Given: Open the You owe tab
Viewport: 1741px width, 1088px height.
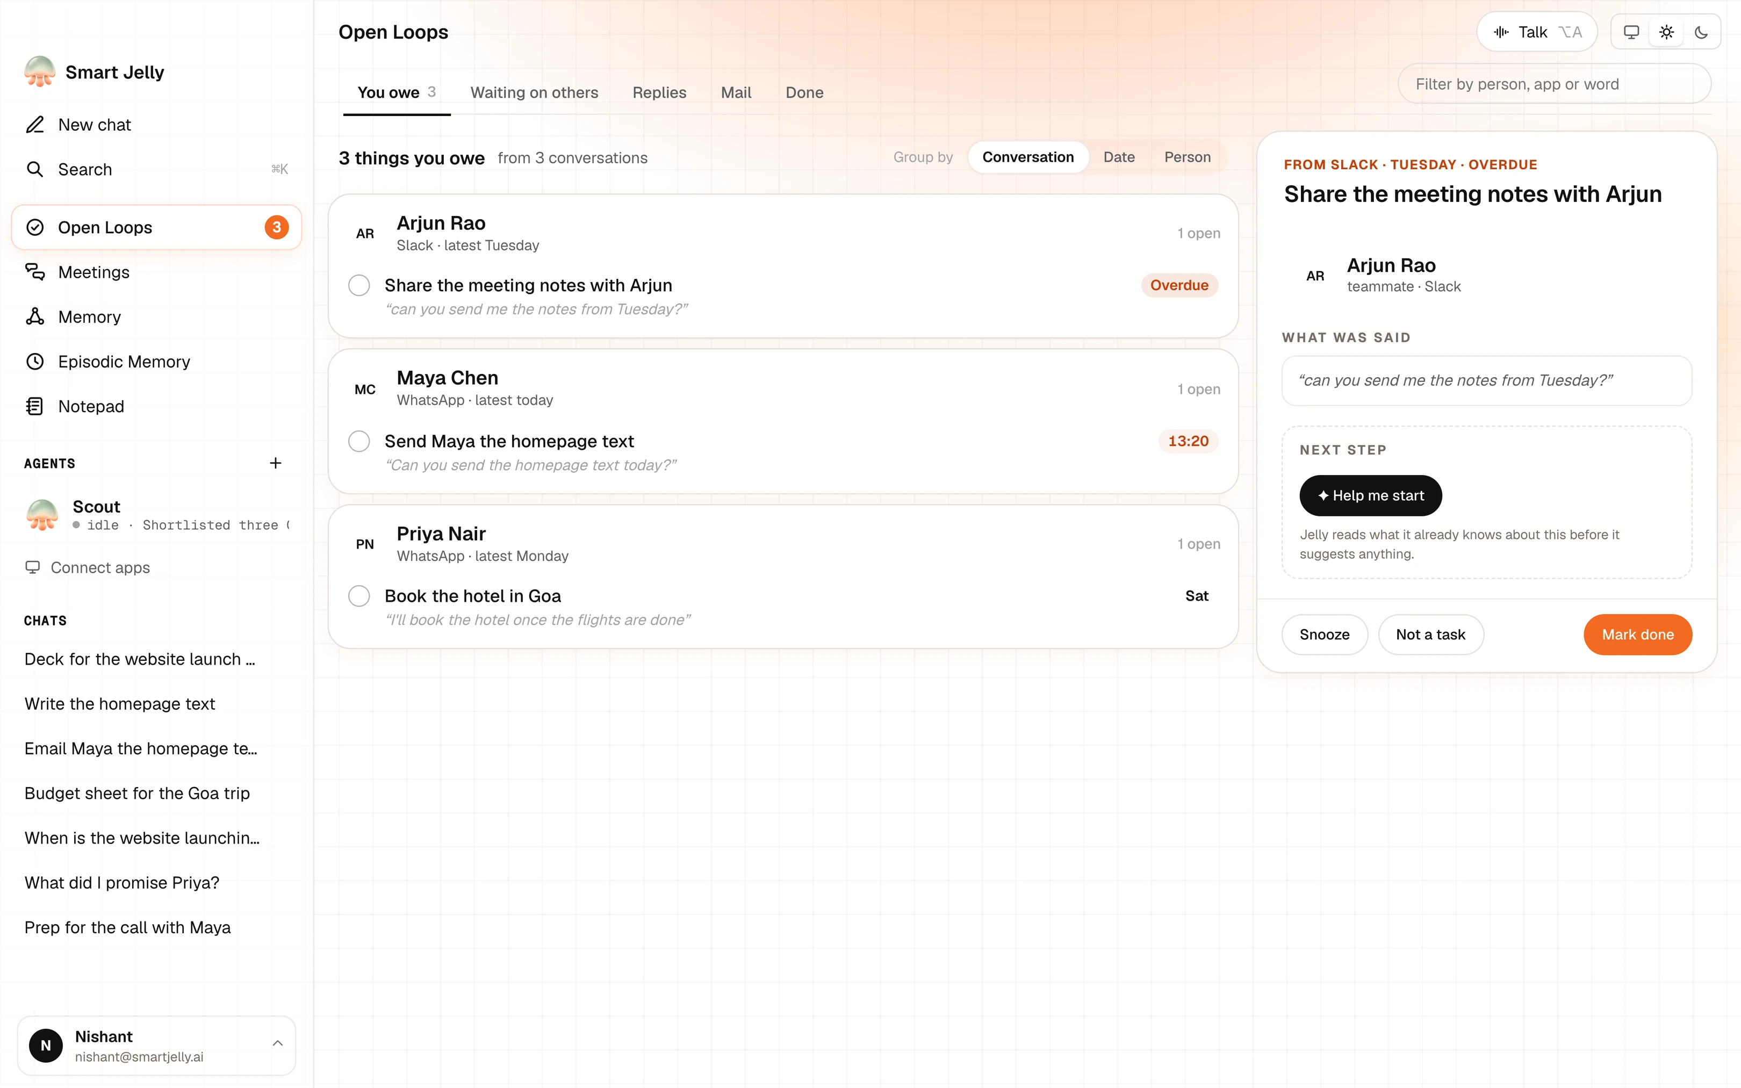Looking at the screenshot, I should (x=397, y=92).
